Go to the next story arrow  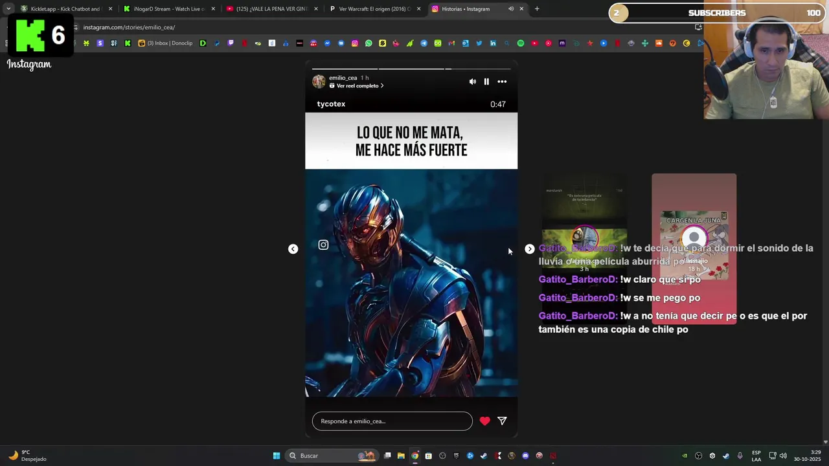point(530,249)
